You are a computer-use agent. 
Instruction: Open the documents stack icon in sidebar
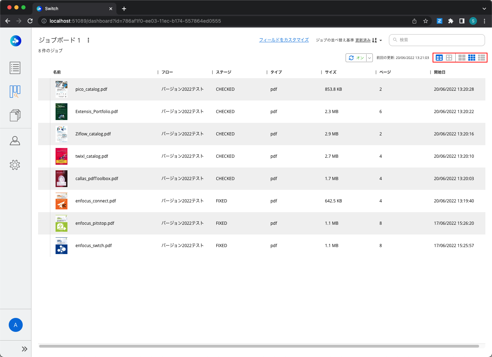click(x=15, y=115)
